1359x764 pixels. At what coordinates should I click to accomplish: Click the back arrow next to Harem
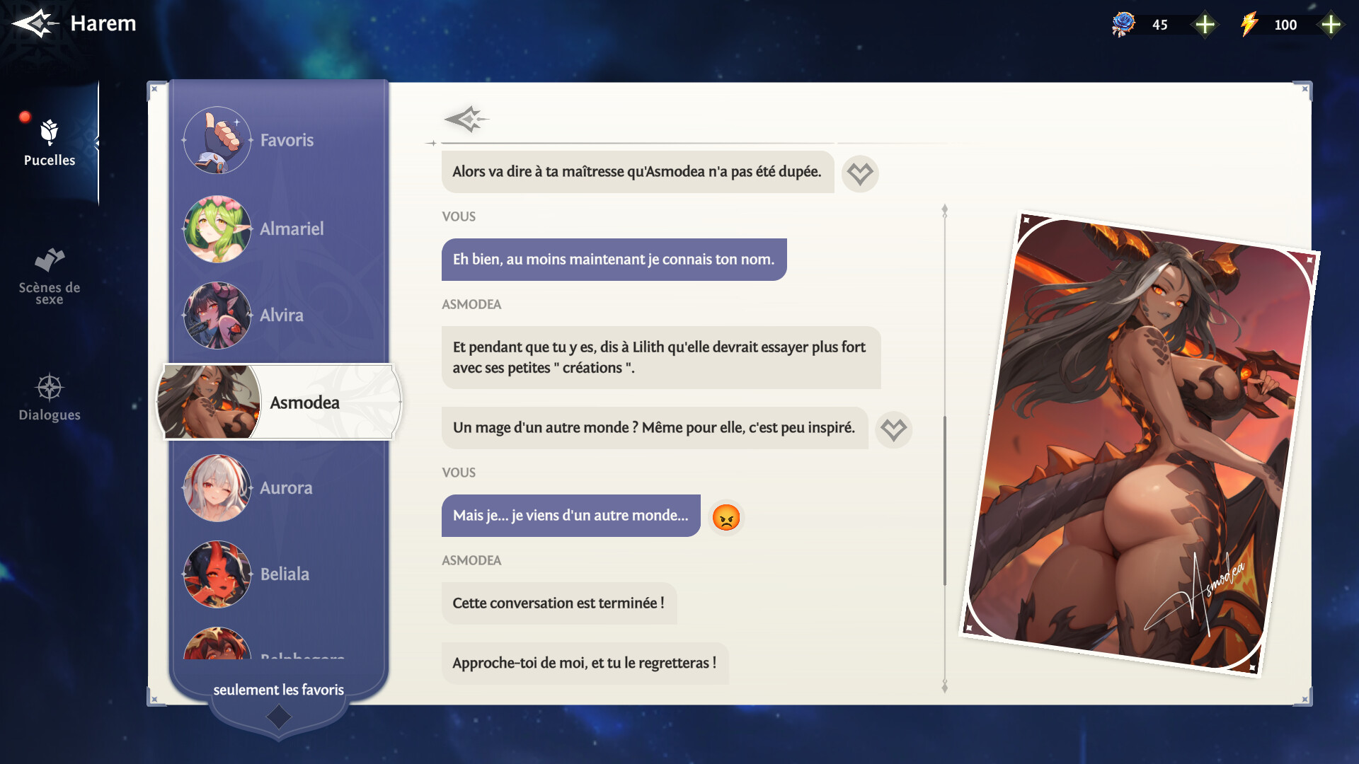tap(34, 24)
